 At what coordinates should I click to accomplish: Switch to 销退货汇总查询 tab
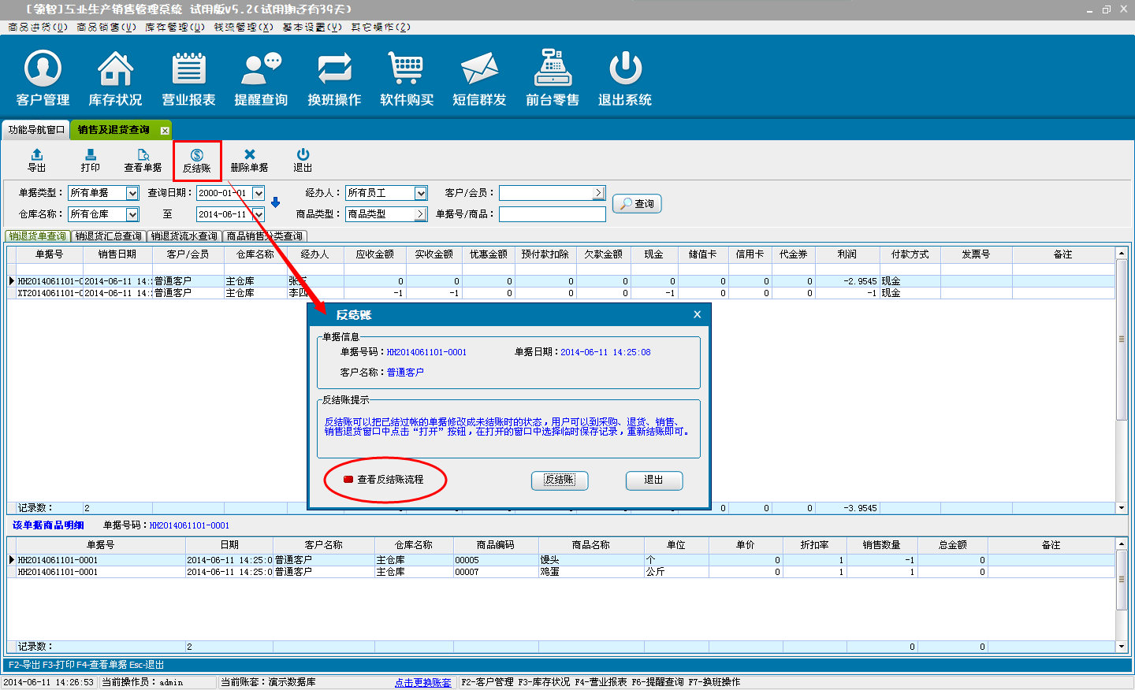coord(109,236)
